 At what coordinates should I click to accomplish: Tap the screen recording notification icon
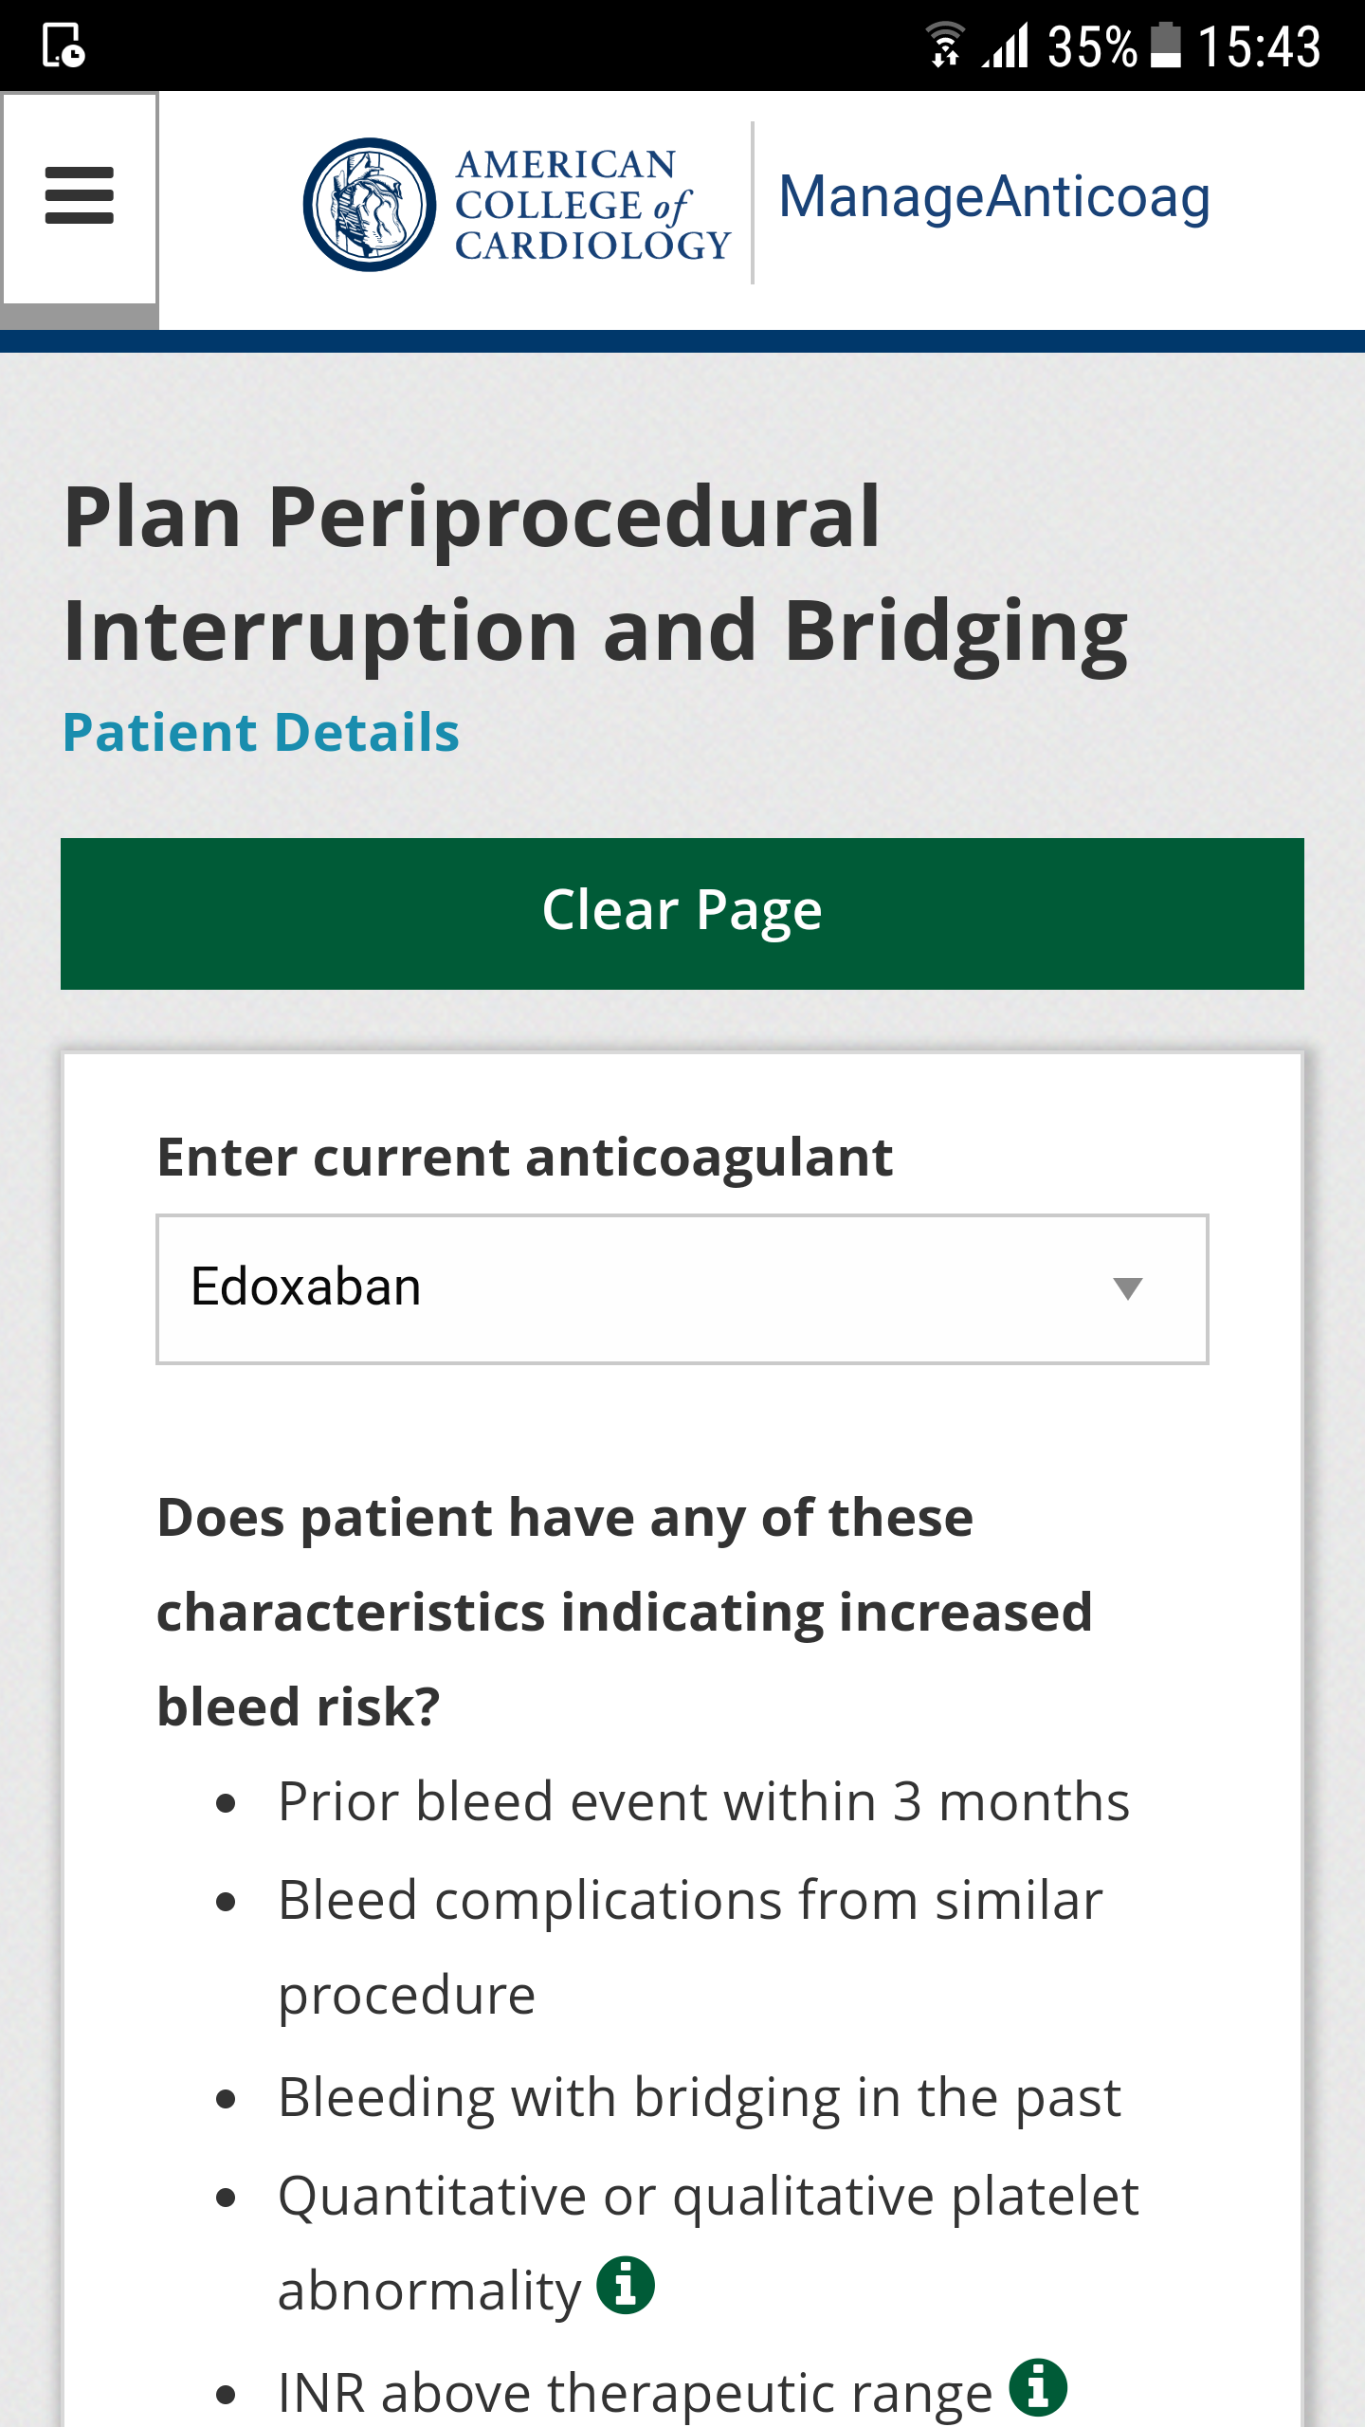click(64, 45)
